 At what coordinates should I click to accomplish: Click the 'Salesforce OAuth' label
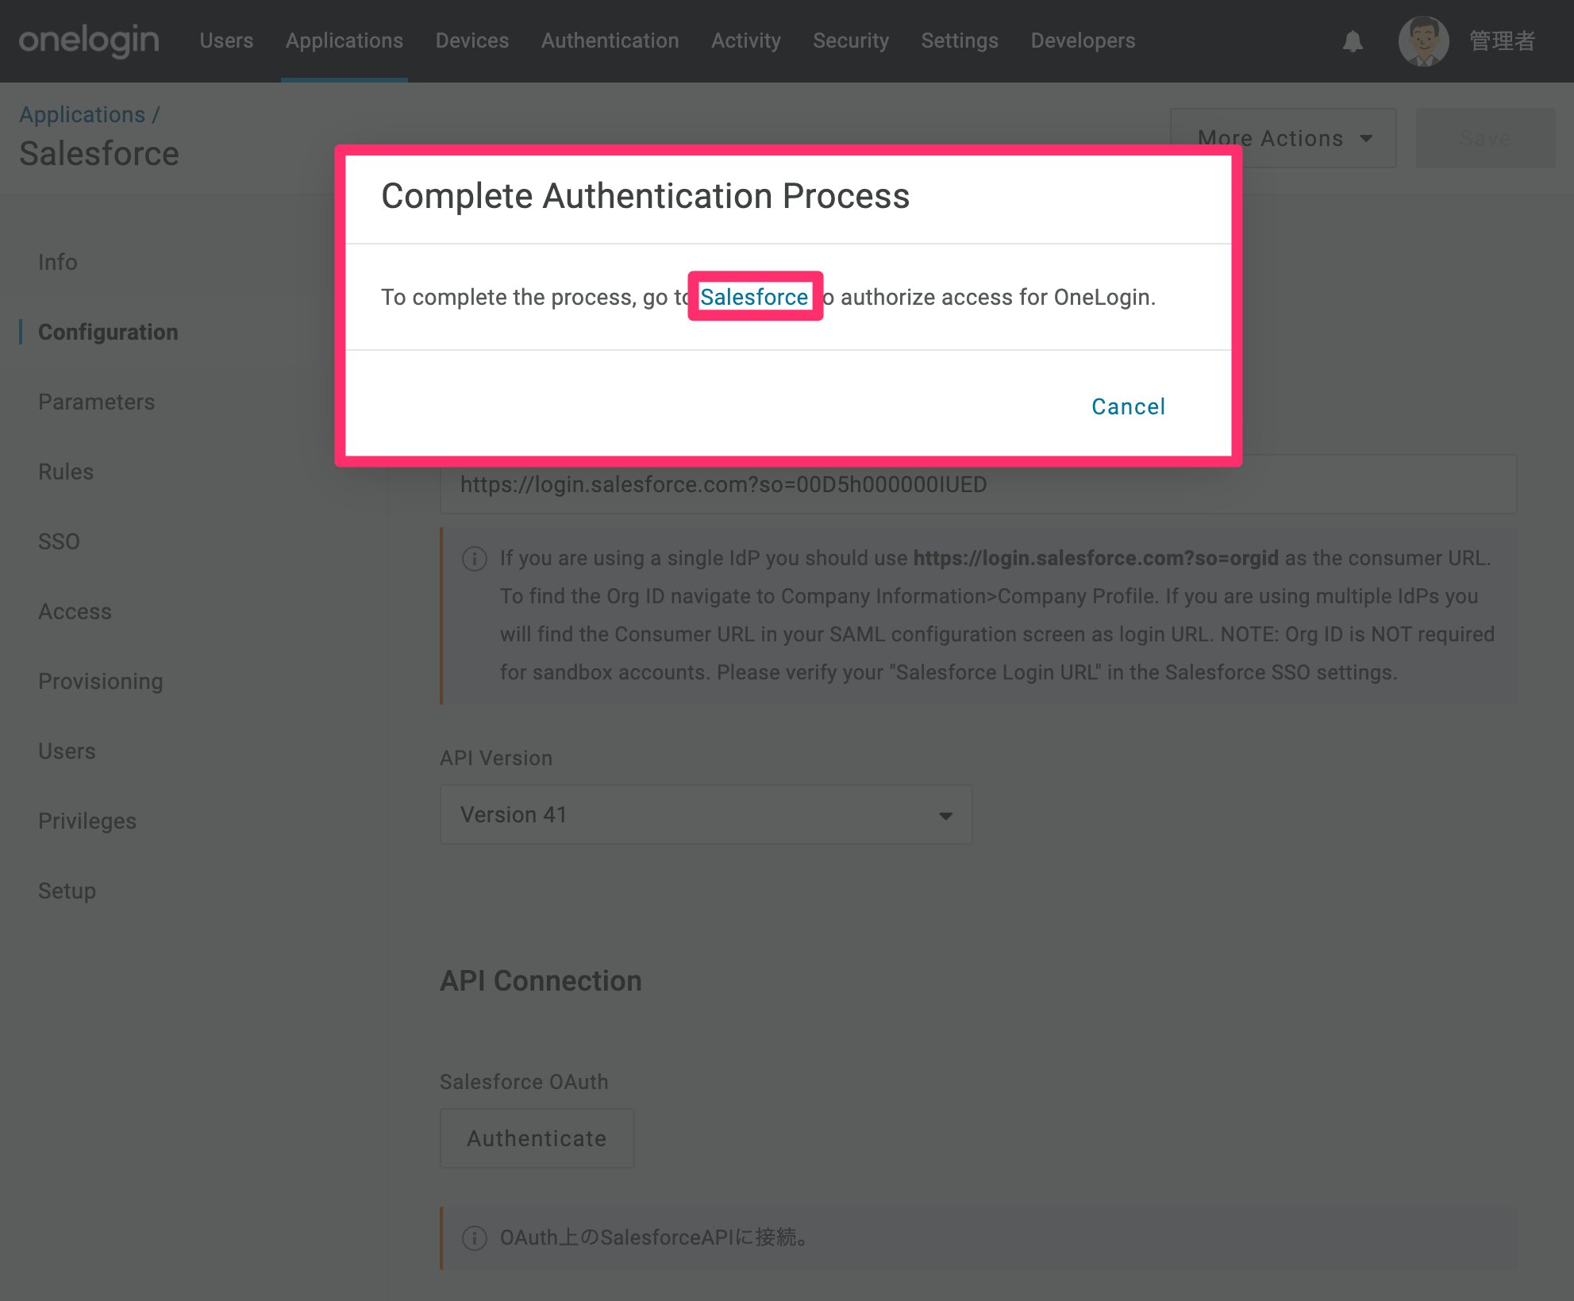coord(524,1082)
